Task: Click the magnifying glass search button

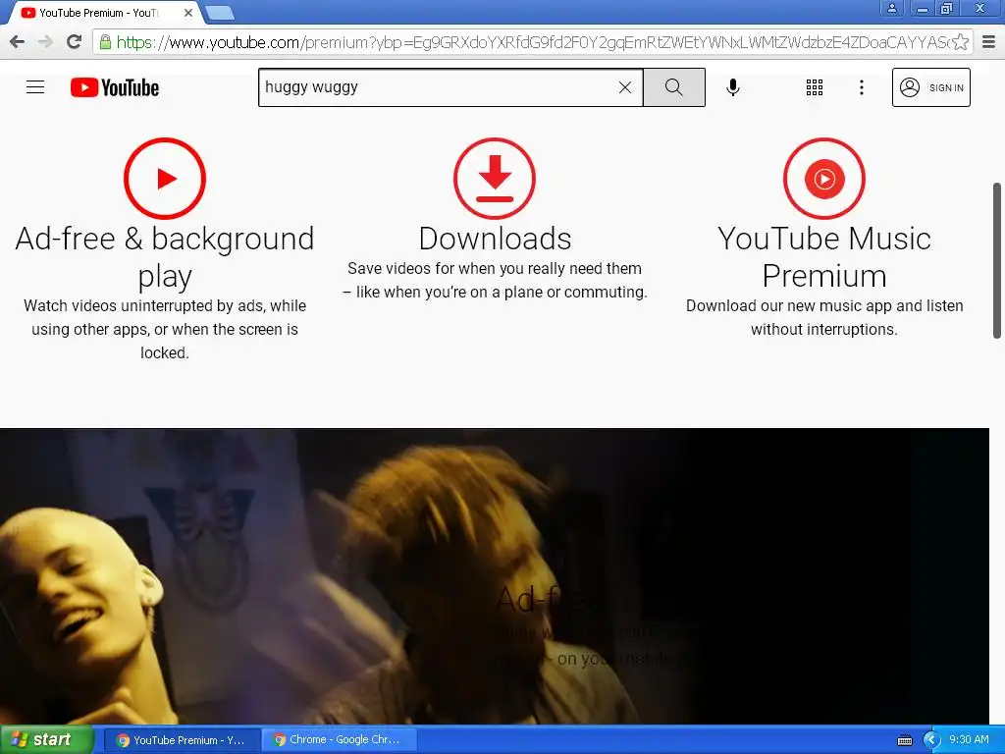Action: 673,87
